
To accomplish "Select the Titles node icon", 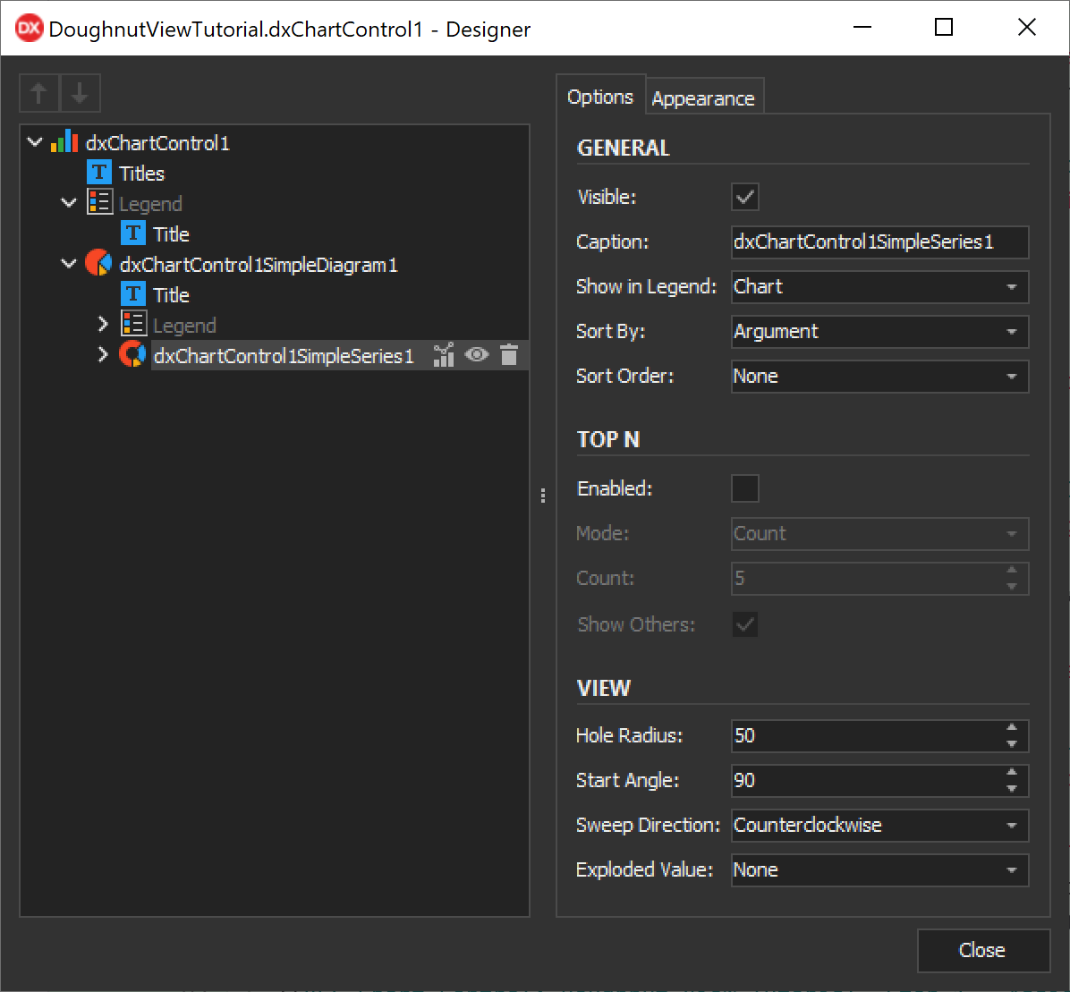I will 98,173.
